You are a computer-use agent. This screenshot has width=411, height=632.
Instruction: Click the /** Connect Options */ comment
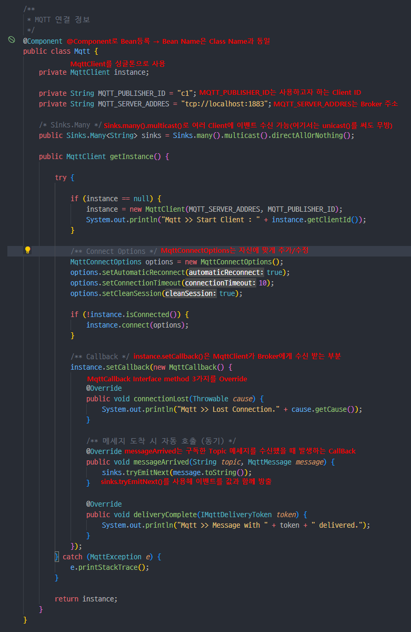click(114, 251)
